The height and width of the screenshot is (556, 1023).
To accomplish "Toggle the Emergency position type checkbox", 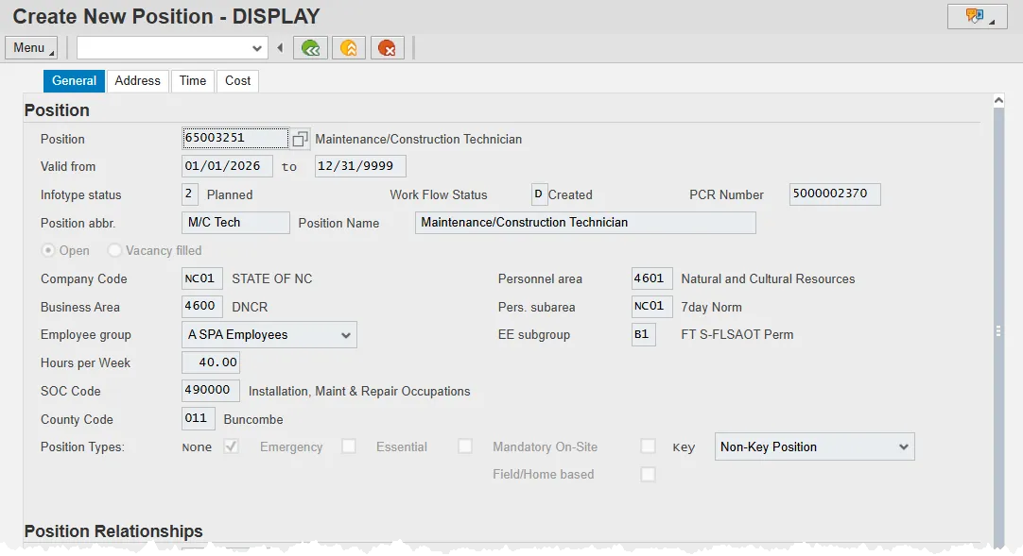I will [x=349, y=446].
